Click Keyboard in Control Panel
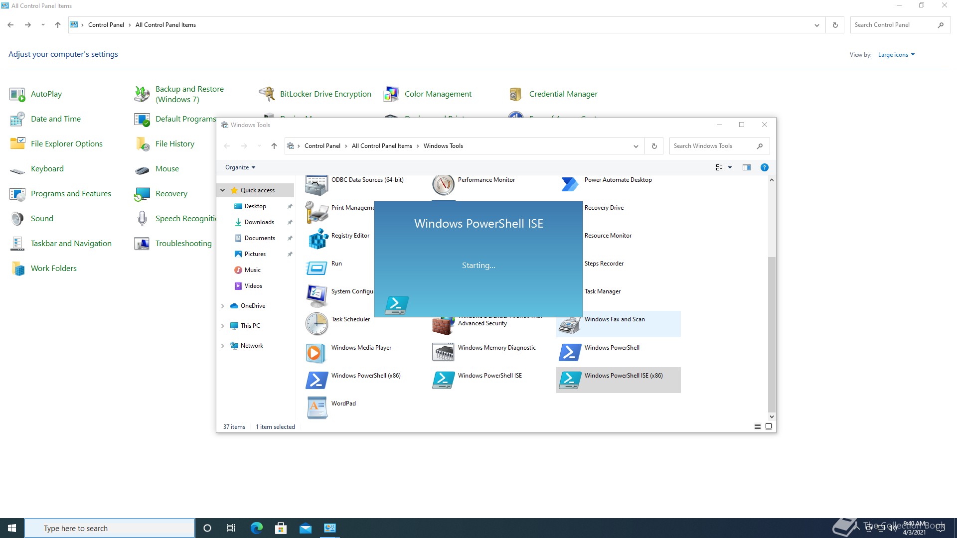 pyautogui.click(x=47, y=169)
